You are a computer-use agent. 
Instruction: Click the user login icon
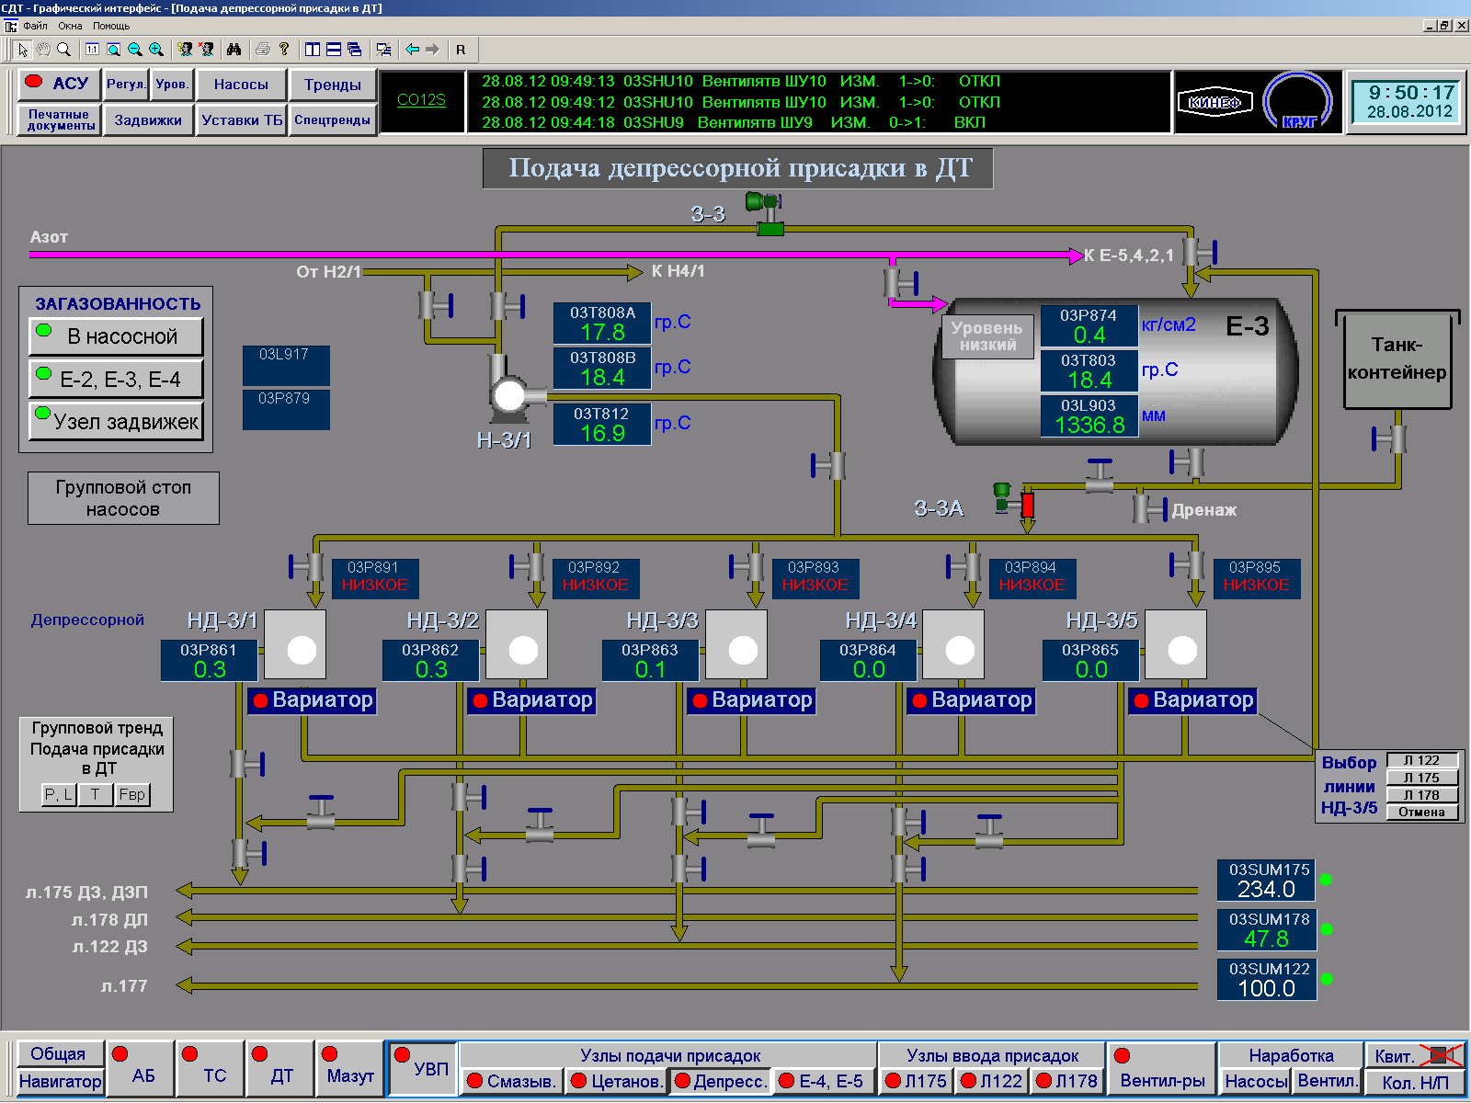185,50
